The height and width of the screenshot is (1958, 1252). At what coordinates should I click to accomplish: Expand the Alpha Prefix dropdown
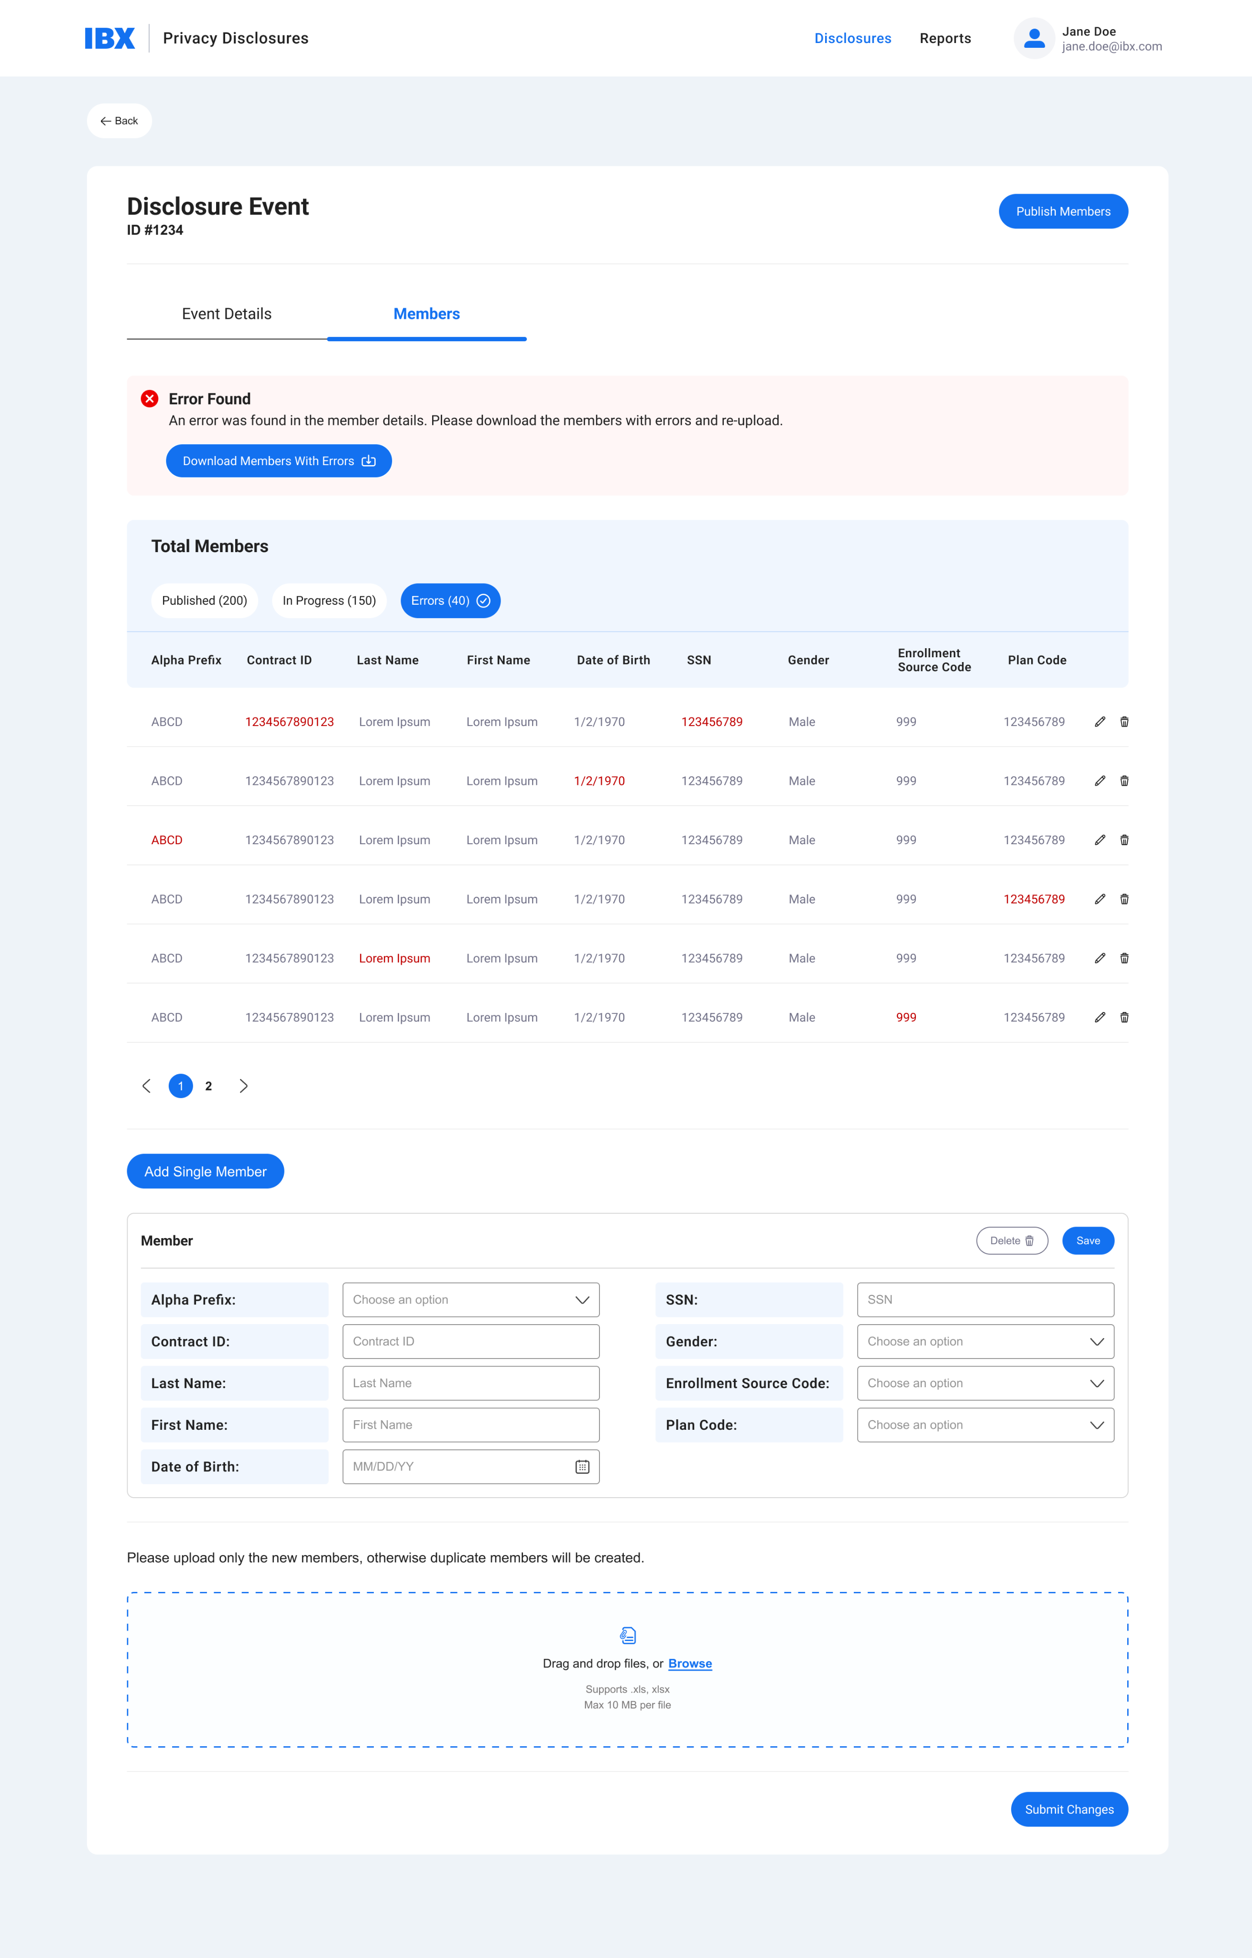tap(471, 1299)
